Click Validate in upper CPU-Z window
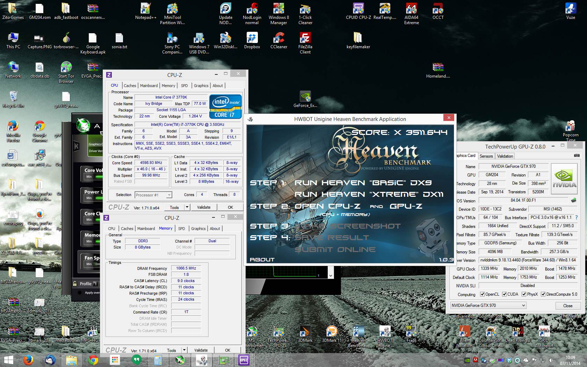587x367 pixels. [x=204, y=207]
